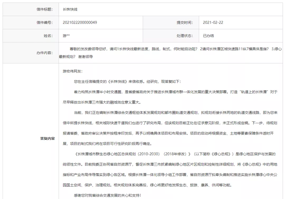Click the closing line 感谢您对我省综合交通发展的关心和支持
The height and width of the screenshot is (199, 285).
point(107,195)
